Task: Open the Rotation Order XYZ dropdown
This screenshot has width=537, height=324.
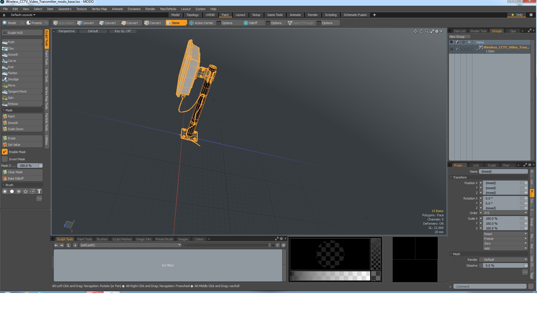Action: click(x=505, y=213)
